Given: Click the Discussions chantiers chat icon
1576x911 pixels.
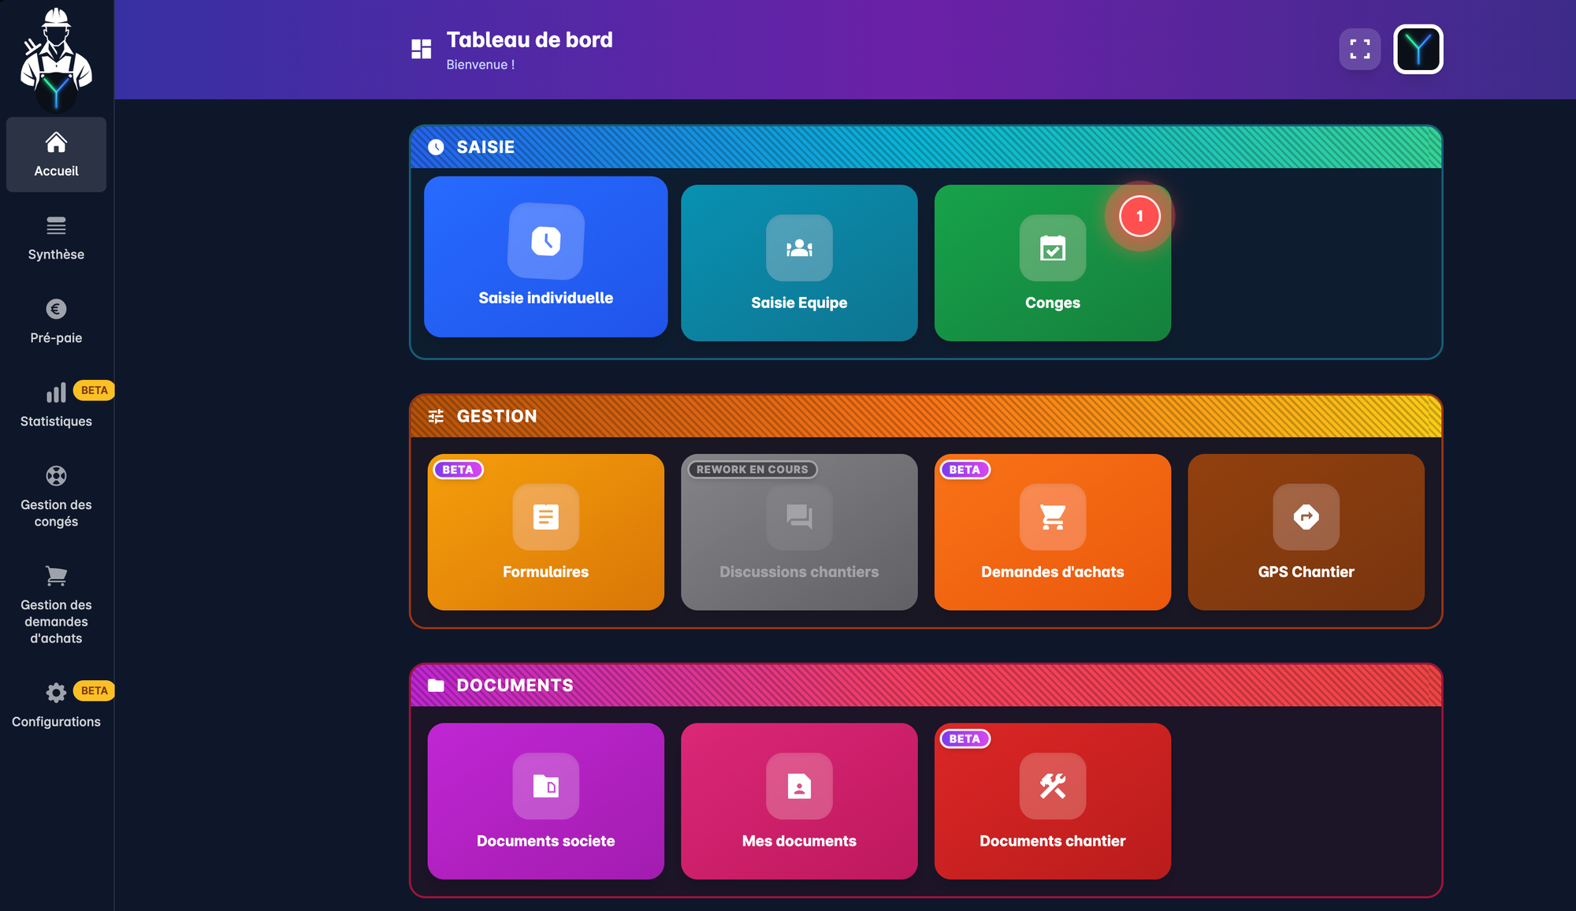Looking at the screenshot, I should pyautogui.click(x=799, y=517).
